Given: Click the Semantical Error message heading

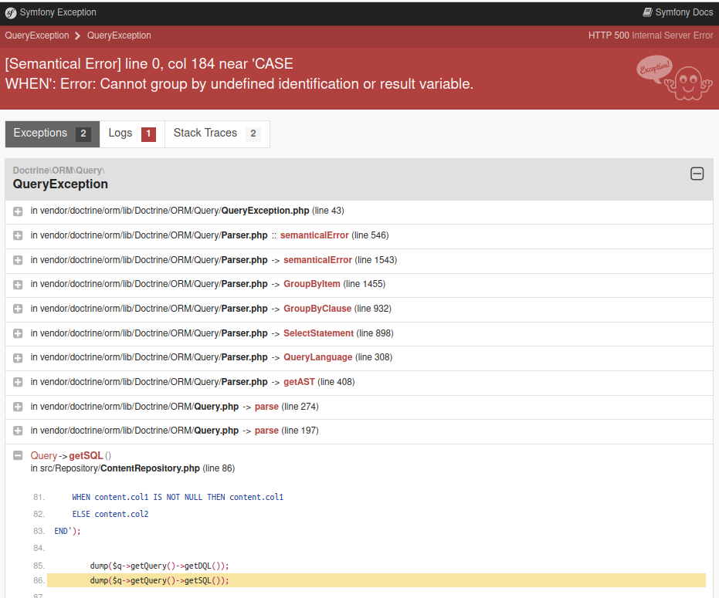Looking at the screenshot, I should [239, 74].
